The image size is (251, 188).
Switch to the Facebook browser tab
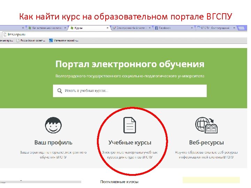coord(174,28)
